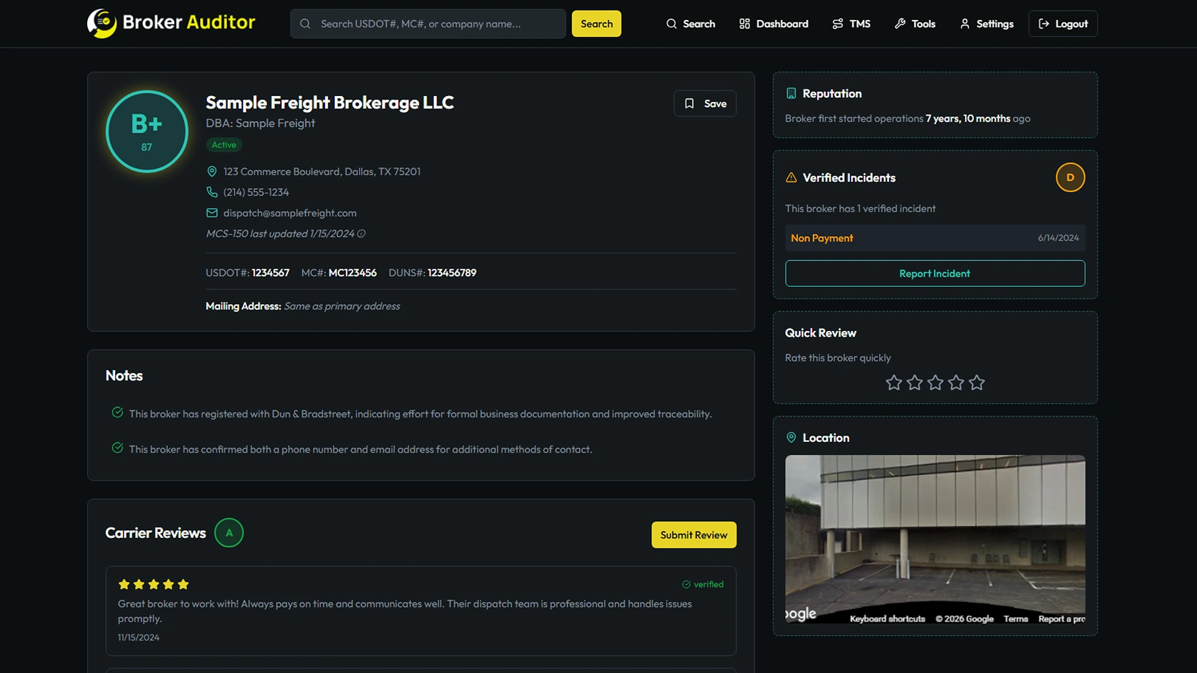
Task: Click Keyboard shortcuts on the map
Action: click(887, 619)
